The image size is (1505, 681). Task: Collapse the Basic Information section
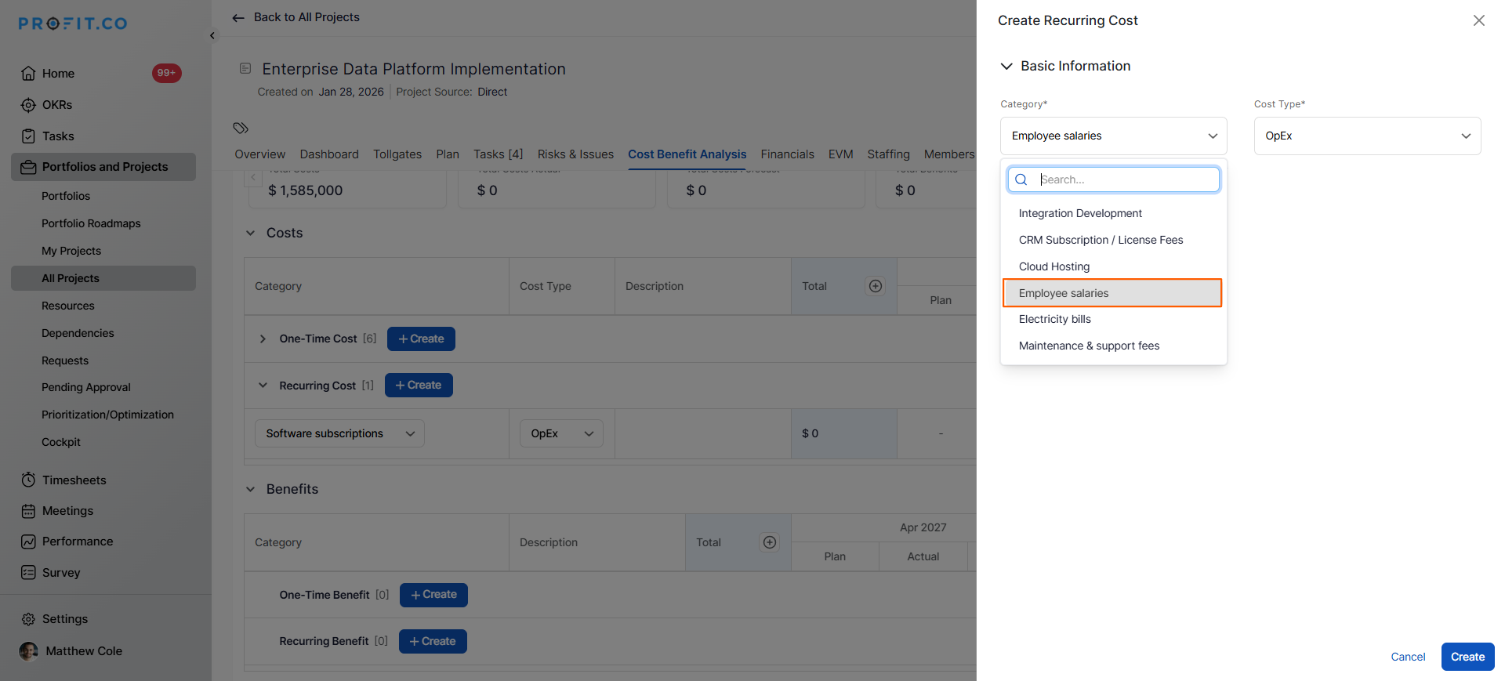point(1006,67)
